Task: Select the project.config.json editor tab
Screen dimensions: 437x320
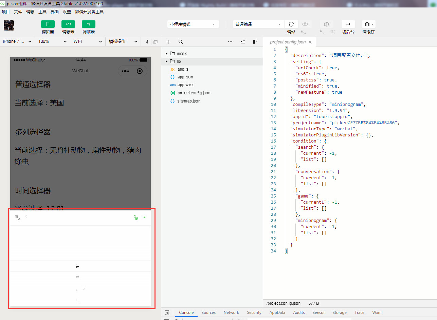Action: tap(288, 42)
